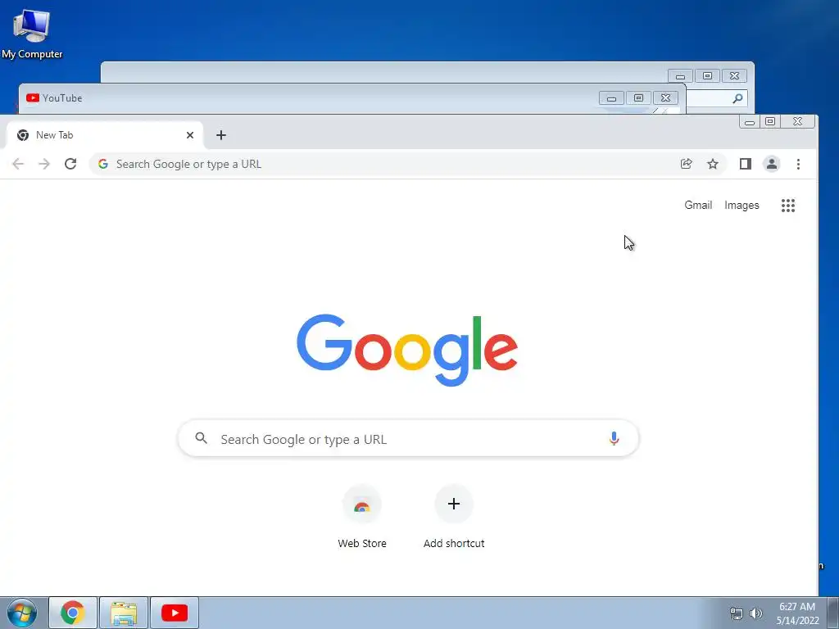This screenshot has height=629, width=839.
Task: Restore down the Chrome window
Action: tap(770, 121)
